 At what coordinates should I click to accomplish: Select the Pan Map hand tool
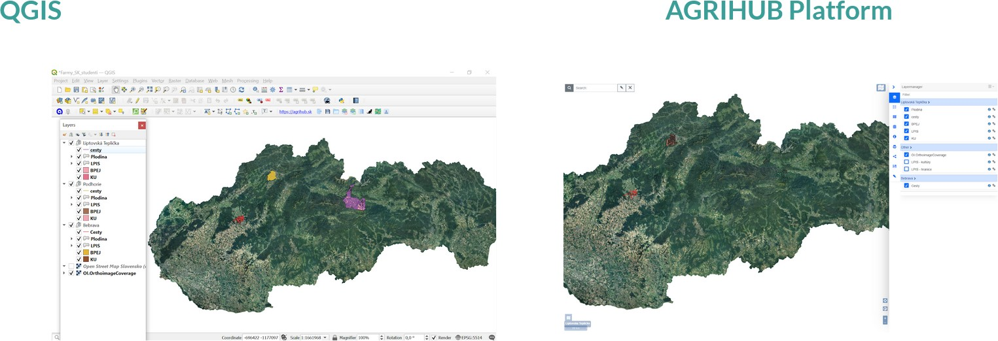click(116, 89)
